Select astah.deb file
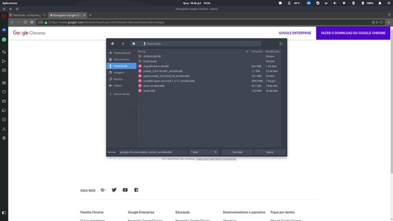 (209, 91)
